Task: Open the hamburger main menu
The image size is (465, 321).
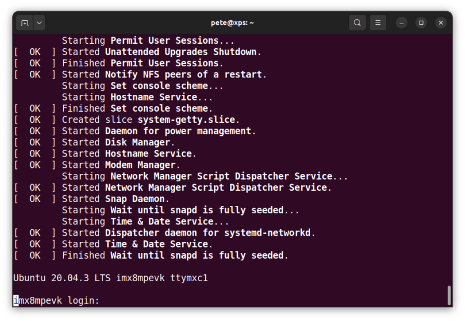Action: point(378,23)
